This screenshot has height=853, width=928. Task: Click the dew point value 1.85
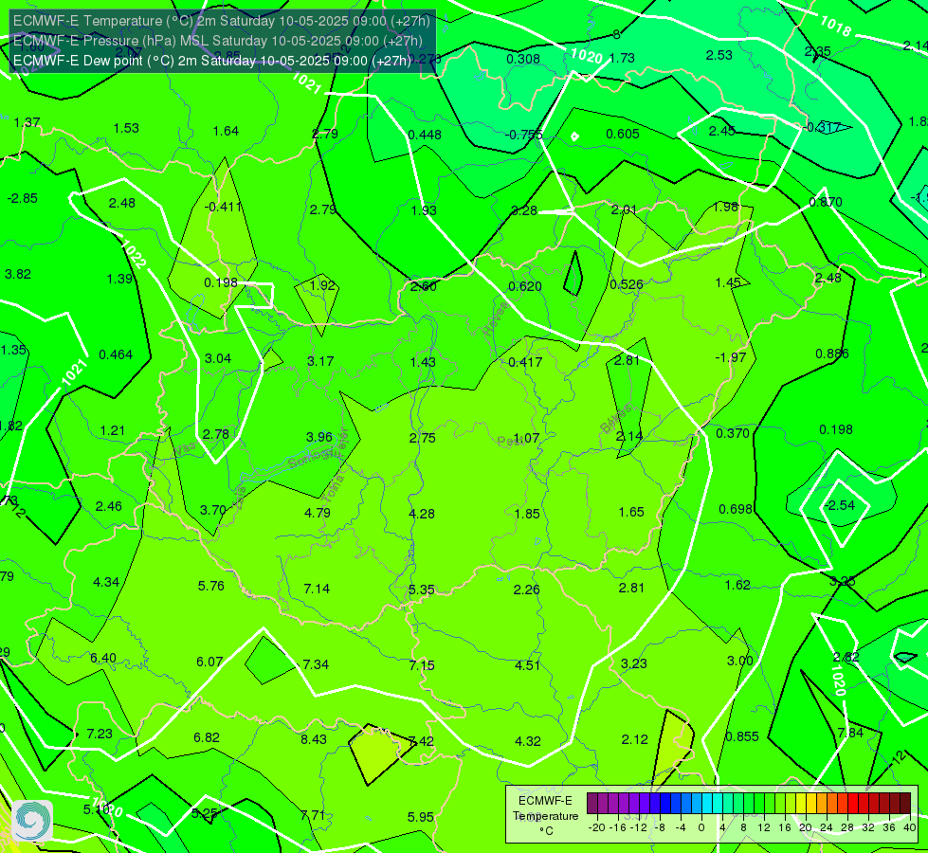tap(527, 514)
